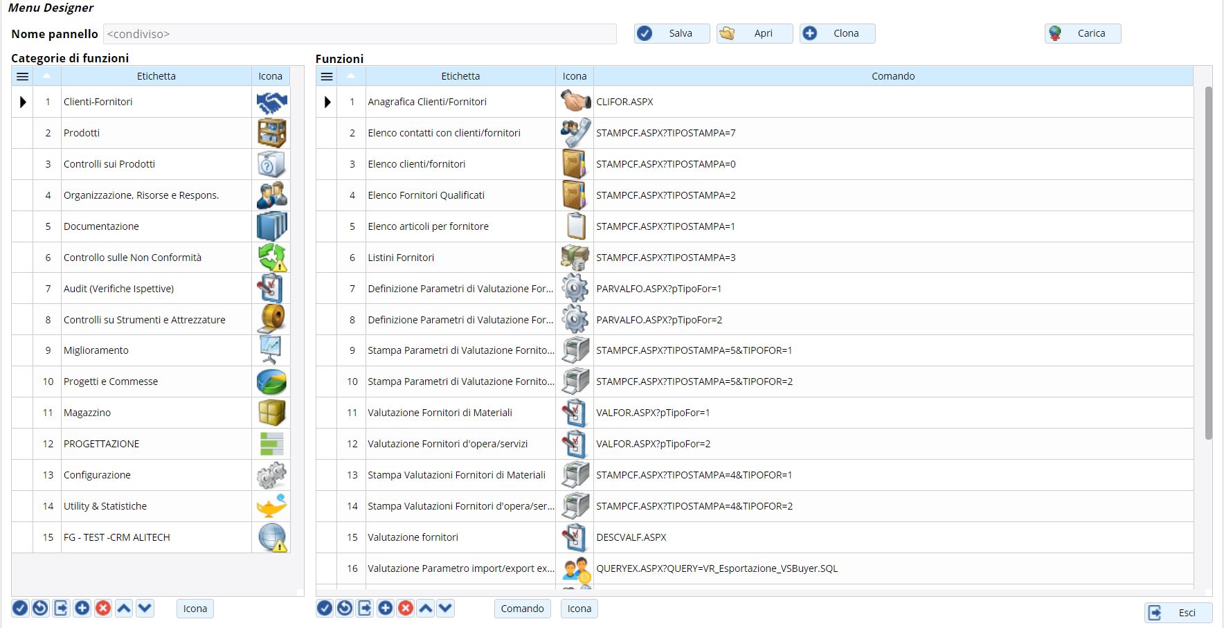Click handshake icon for Clienti-Fornitori category

271,102
